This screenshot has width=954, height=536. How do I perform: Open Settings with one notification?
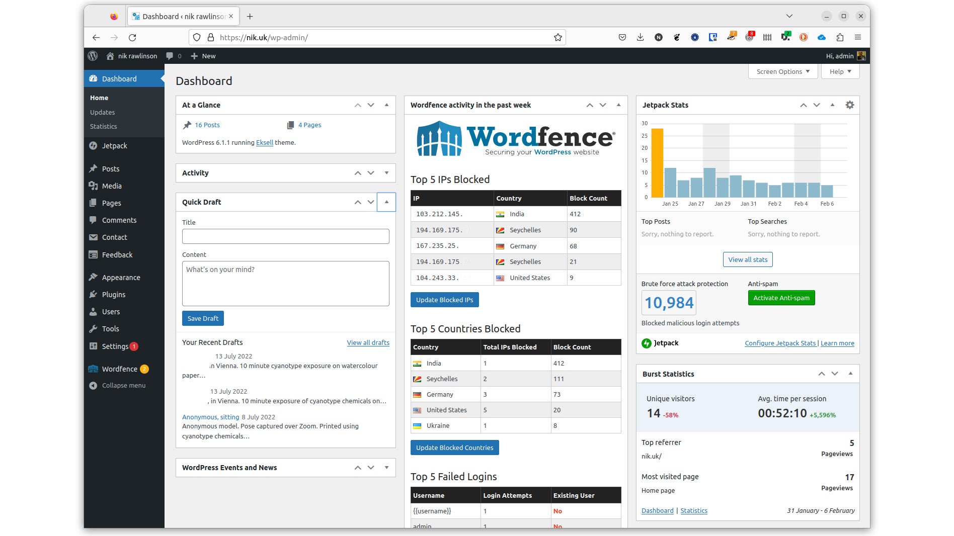(x=124, y=346)
